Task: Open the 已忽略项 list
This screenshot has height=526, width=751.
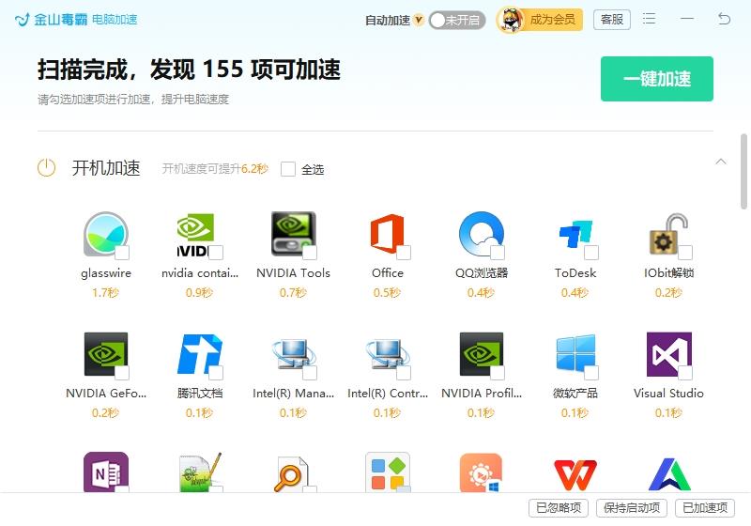Action: tap(559, 508)
